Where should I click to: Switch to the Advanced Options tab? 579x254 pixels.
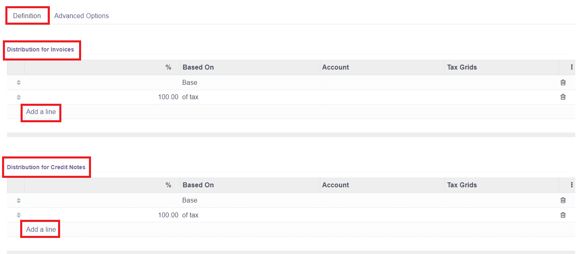click(x=82, y=16)
